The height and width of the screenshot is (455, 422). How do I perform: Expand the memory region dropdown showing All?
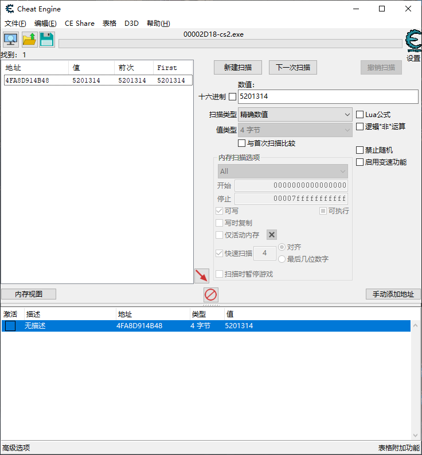[283, 172]
